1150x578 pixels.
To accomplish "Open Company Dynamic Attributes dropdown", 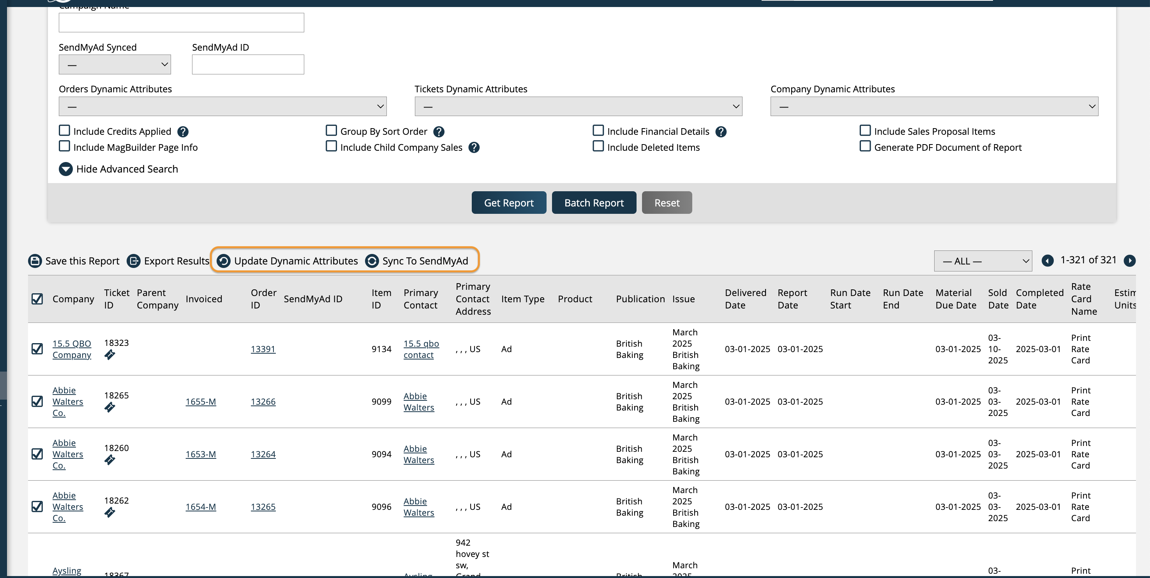I will click(934, 107).
